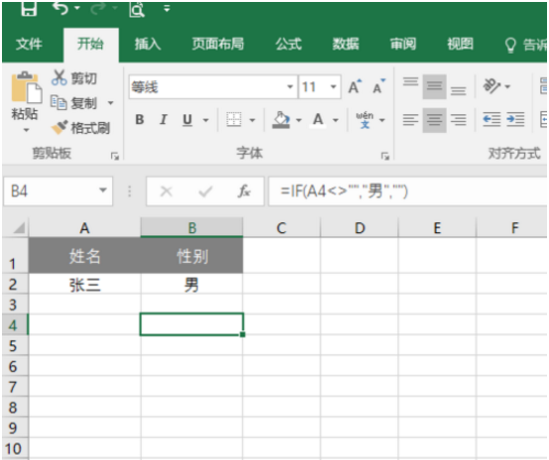549x460 pixels.
Task: Click the fx Insert Function icon
Action: [x=244, y=191]
